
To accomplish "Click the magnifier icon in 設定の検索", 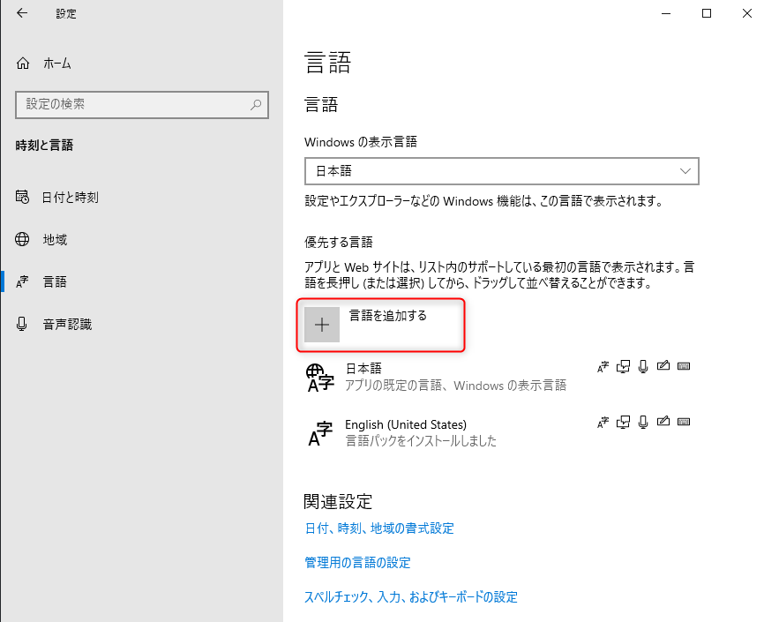I will pyautogui.click(x=257, y=104).
